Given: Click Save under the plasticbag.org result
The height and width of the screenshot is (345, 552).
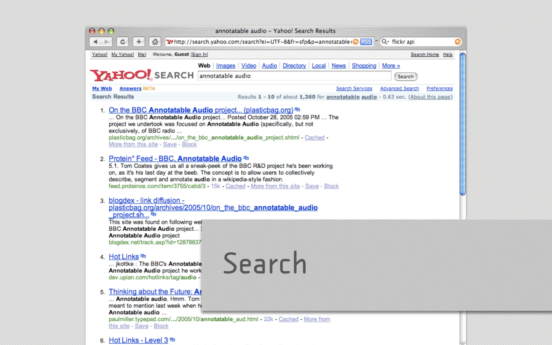Looking at the screenshot, I should point(170,145).
